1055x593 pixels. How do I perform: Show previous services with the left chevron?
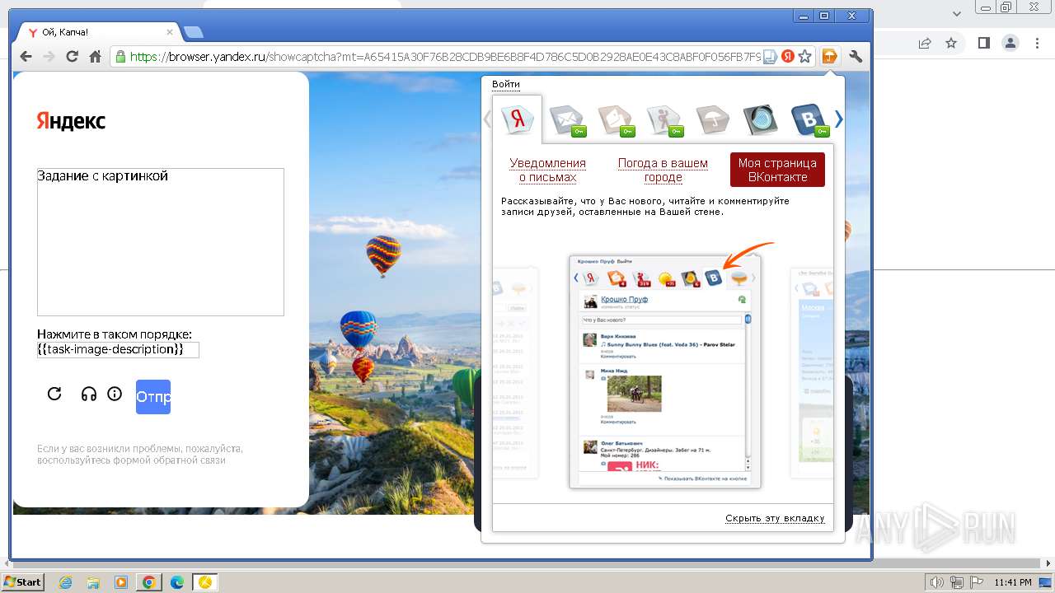pyautogui.click(x=487, y=119)
